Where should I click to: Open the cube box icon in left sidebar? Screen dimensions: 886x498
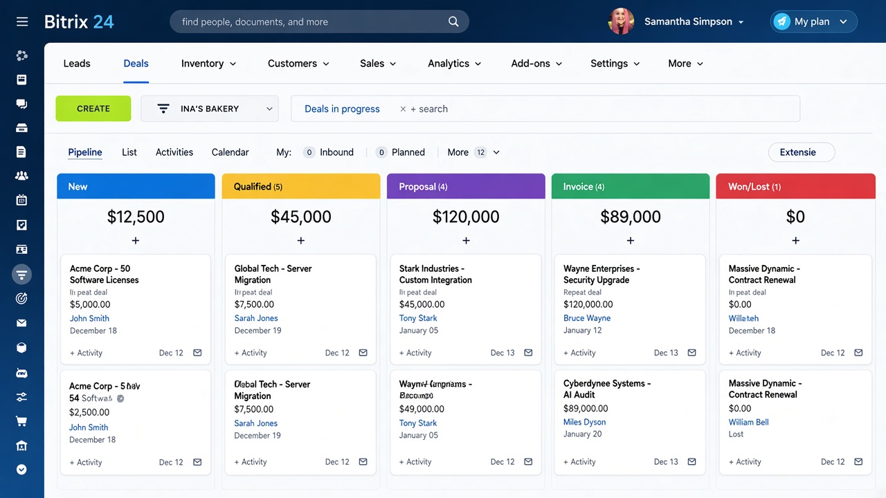coord(21,347)
